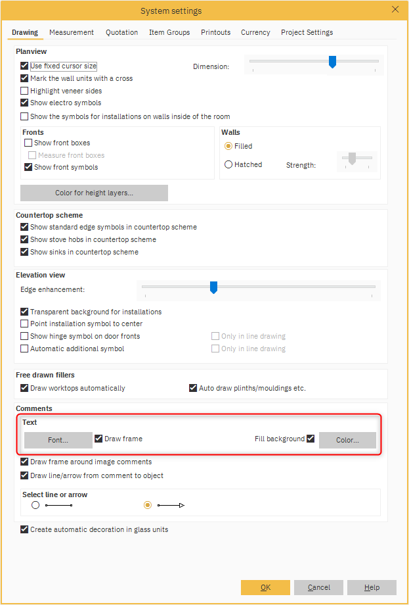Disable Use fixed cursor size
This screenshot has height=605, width=409.
(x=25, y=66)
